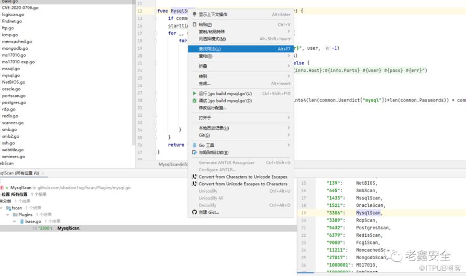Image resolution: width=466 pixels, height=276 pixels.
Task: Collapse the Plugins folder in results tree
Action: tap(8, 215)
